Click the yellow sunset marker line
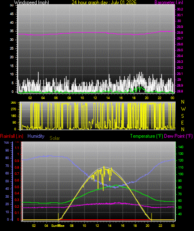Screen dimensions: 194x231 pos(152,217)
